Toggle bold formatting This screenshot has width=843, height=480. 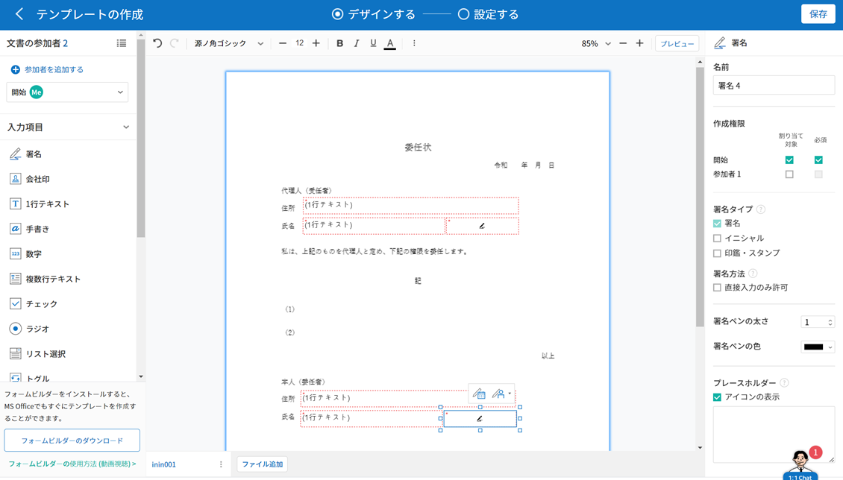[339, 43]
